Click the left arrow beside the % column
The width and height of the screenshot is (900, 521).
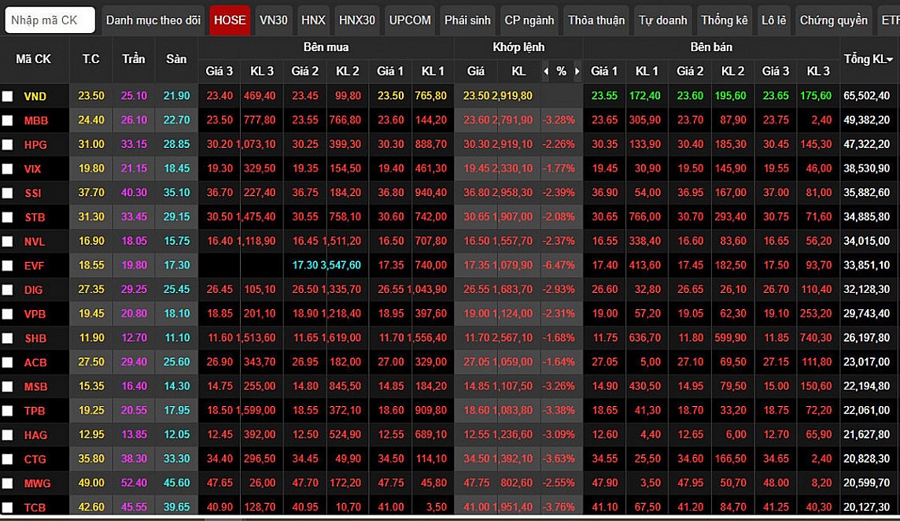(x=547, y=72)
